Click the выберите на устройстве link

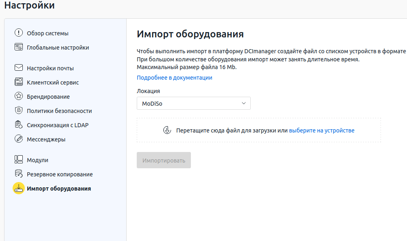click(322, 130)
